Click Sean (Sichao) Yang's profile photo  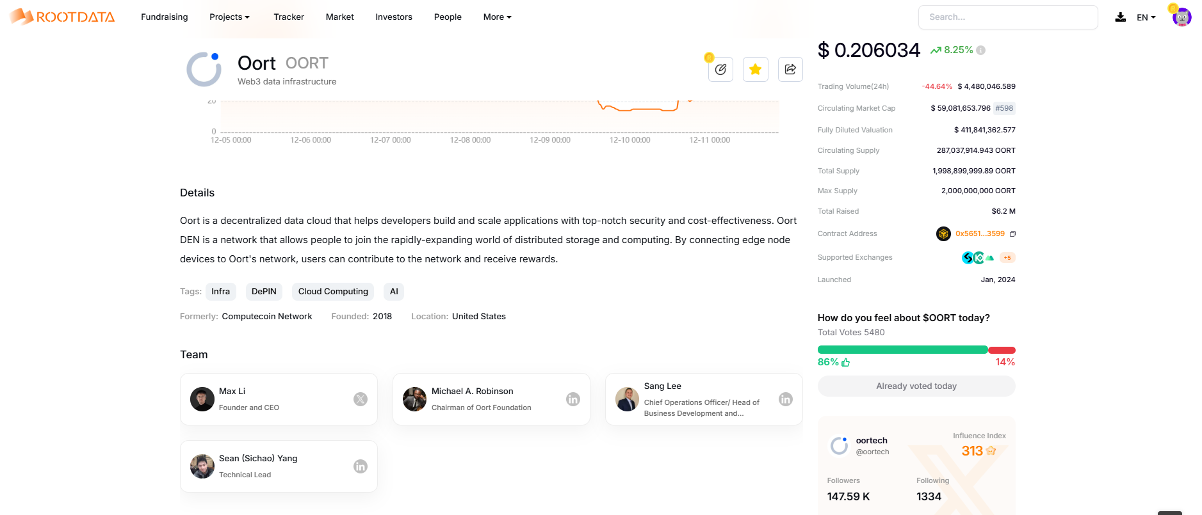coord(202,466)
